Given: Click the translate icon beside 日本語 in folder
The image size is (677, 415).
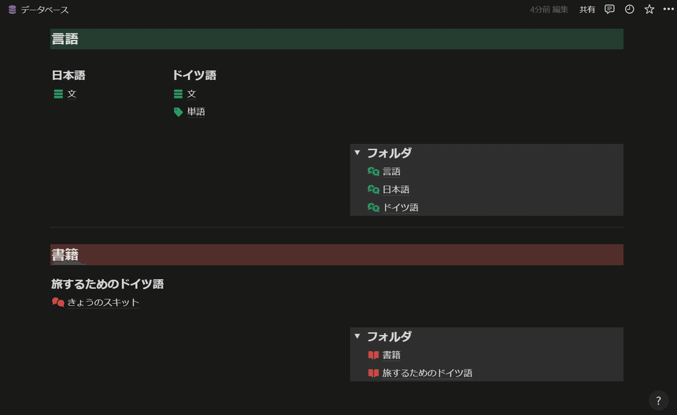Looking at the screenshot, I should [373, 190].
